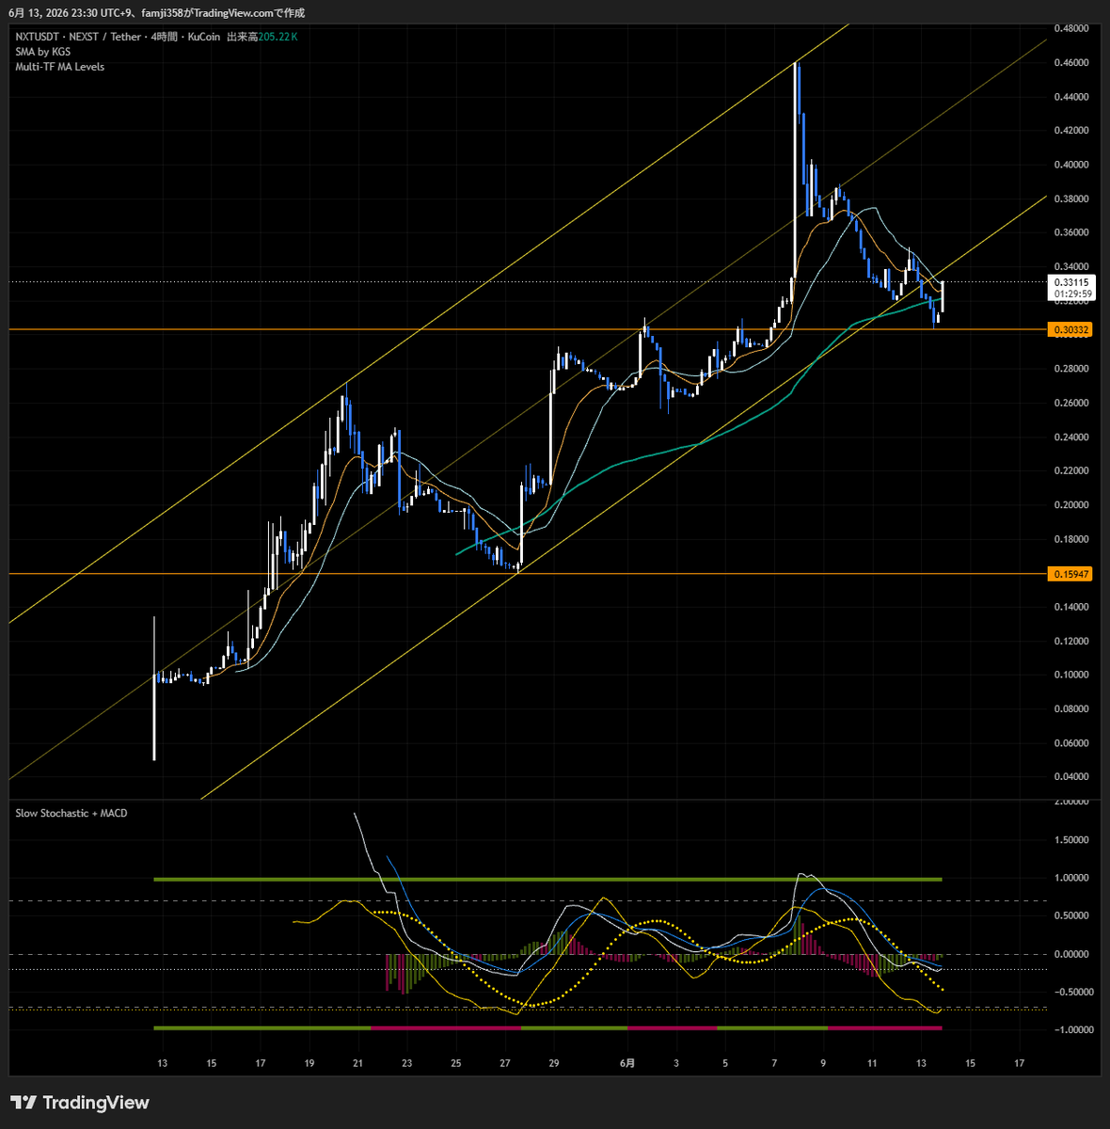Select the orange price label 0.15947

tap(1071, 574)
